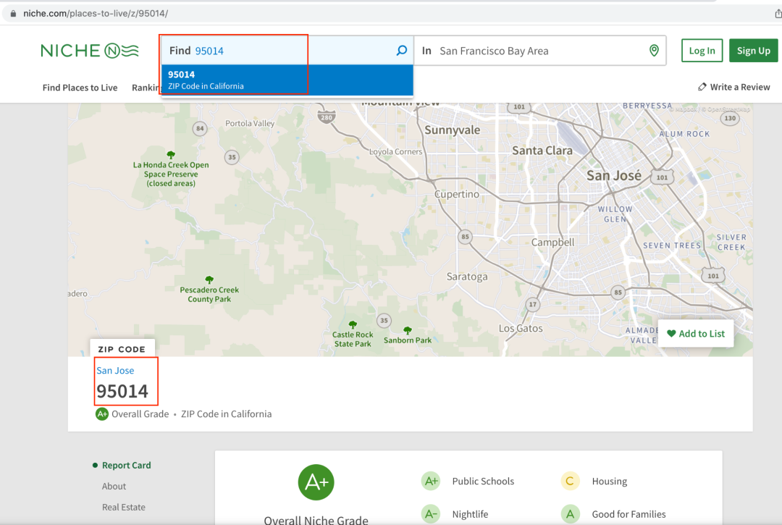The height and width of the screenshot is (525, 782).
Task: Click ZIP Code in California subtitle text
Action: point(227,413)
